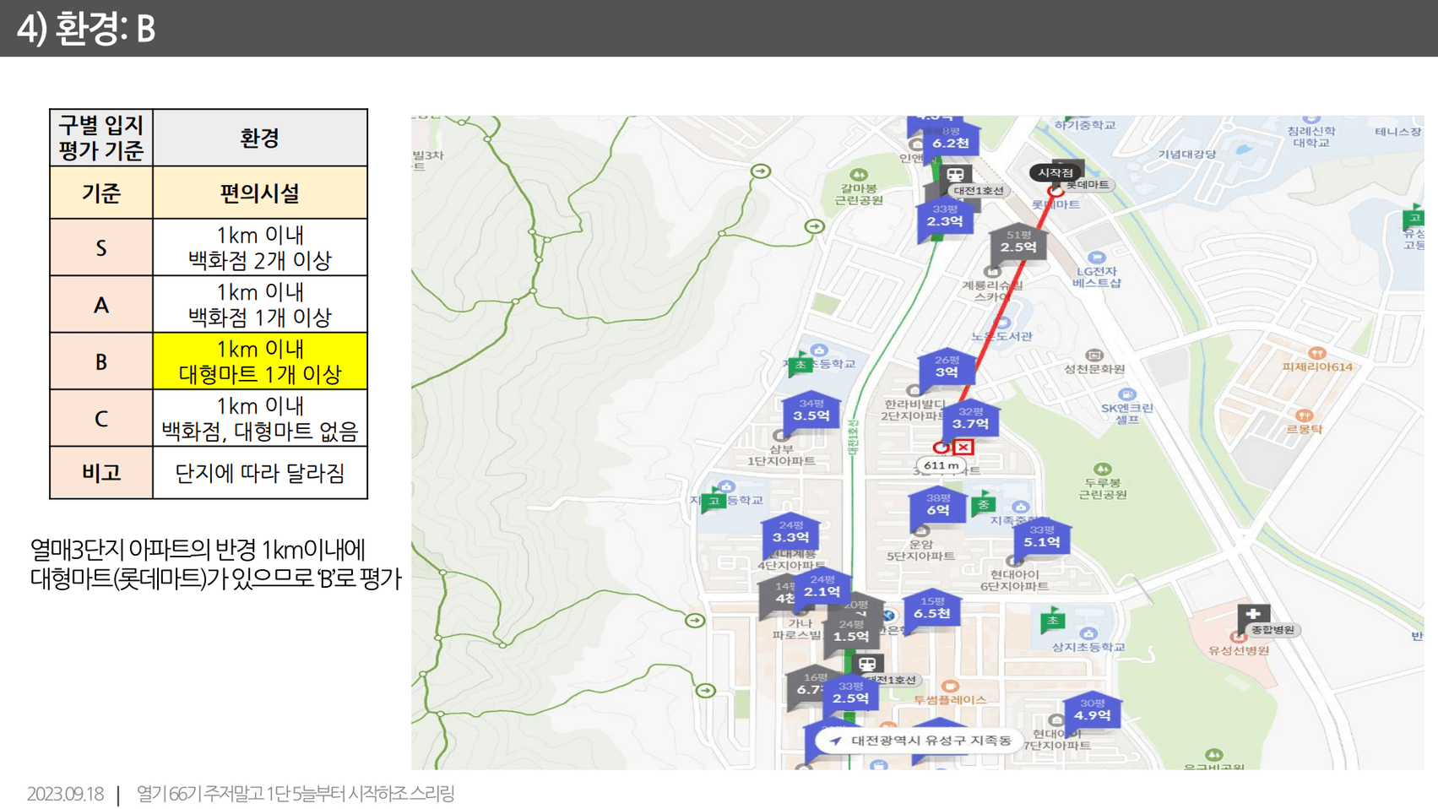Select the grade A cell in table
The image size is (1438, 809).
click(x=101, y=305)
